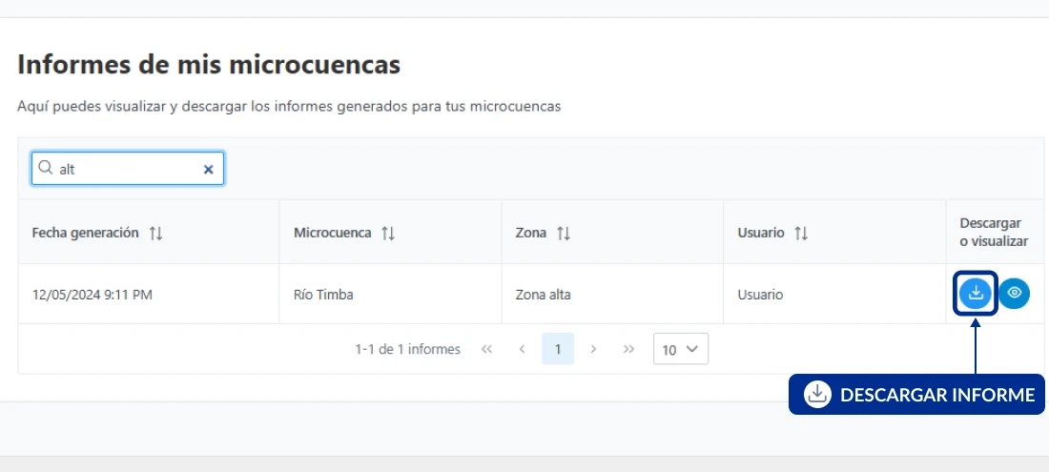Jump to last page with double-right chevron
The width and height of the screenshot is (1049, 472).
pyautogui.click(x=628, y=349)
